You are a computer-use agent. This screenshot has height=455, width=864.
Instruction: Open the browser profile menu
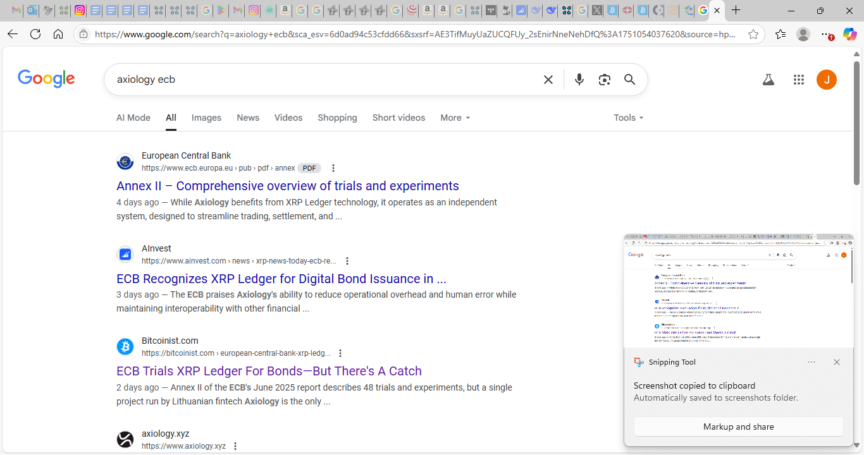[803, 34]
